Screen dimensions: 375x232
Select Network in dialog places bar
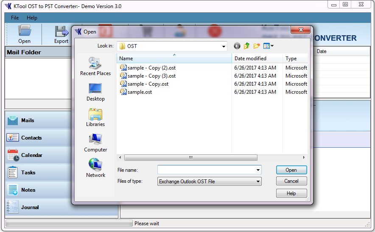[x=95, y=168]
